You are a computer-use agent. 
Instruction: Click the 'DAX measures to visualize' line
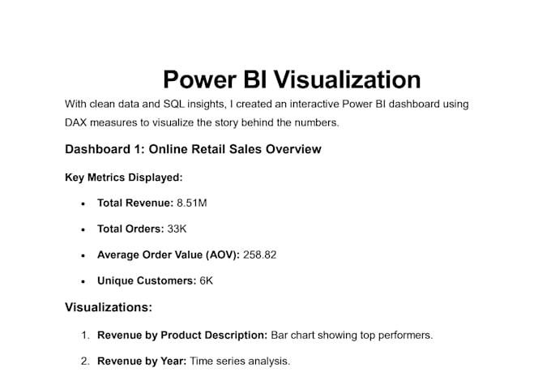202,122
